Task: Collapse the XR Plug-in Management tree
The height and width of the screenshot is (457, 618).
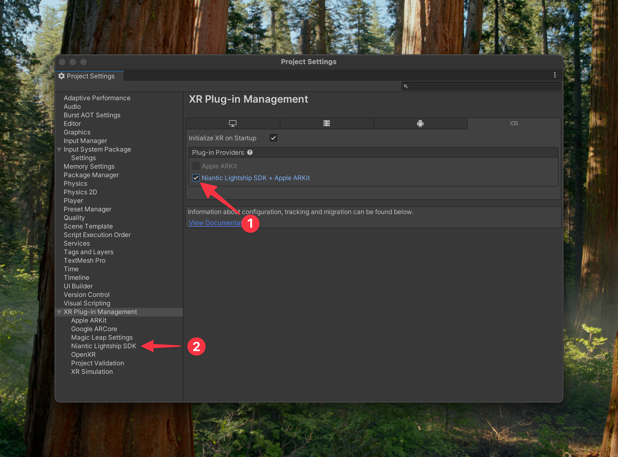Action: [59, 312]
